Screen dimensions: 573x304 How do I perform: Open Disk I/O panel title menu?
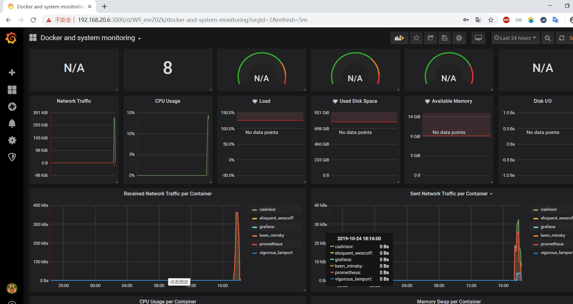pos(543,101)
